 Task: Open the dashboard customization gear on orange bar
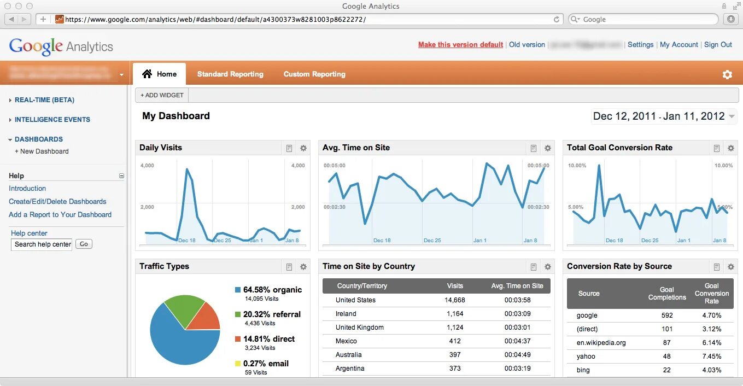click(x=727, y=74)
